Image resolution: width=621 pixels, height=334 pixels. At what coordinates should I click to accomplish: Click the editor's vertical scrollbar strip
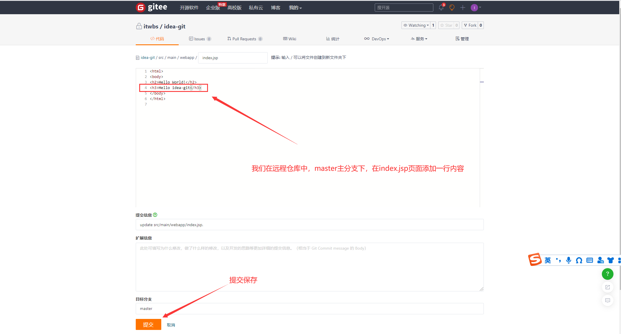pos(482,138)
